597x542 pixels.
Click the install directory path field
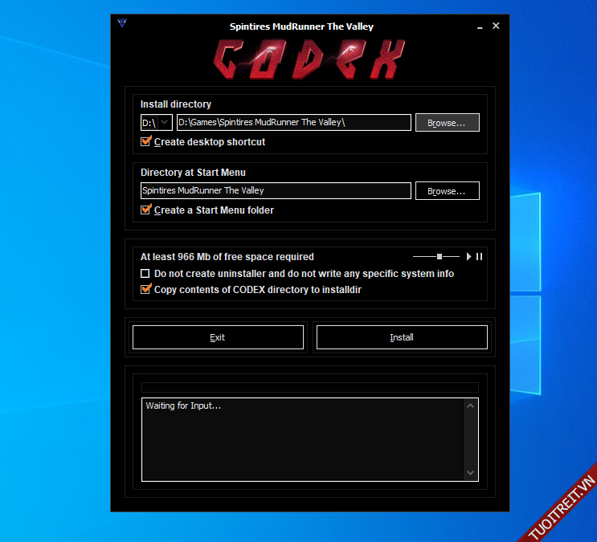coord(293,122)
